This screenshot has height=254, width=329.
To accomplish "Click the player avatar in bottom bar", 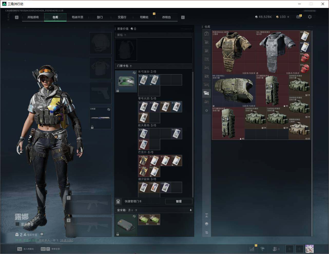I will click(309, 249).
